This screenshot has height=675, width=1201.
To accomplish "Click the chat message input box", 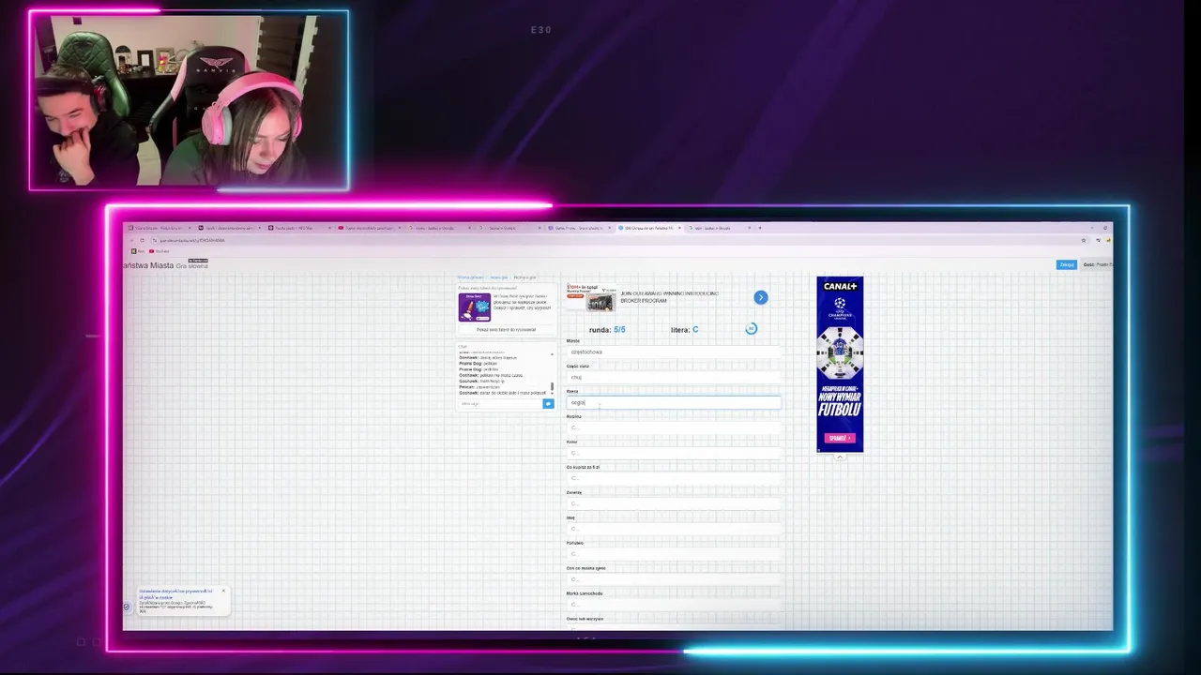I will (x=500, y=404).
